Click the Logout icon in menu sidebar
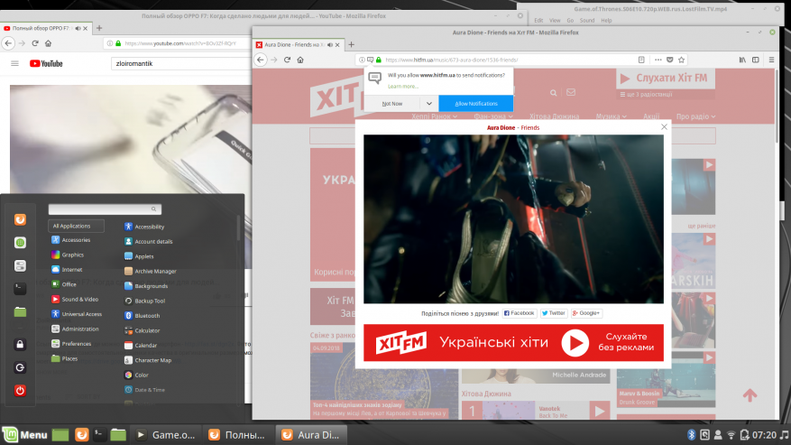 click(20, 367)
